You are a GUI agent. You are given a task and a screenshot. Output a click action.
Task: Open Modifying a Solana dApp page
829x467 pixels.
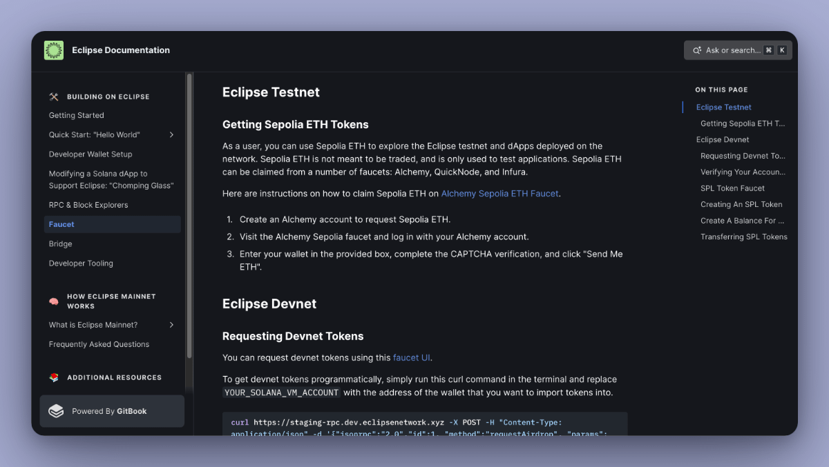[113, 179]
